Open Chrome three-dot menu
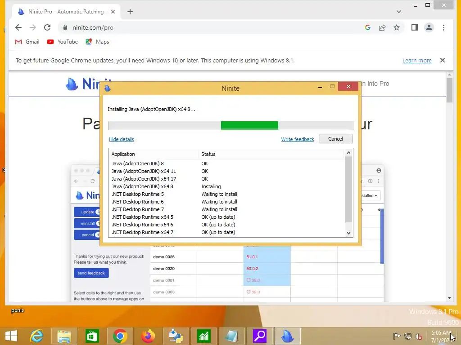Viewport: 461px width, 345px height. coord(443,27)
